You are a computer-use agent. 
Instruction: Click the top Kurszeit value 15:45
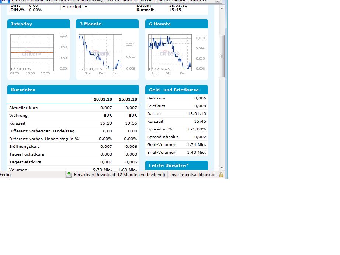(175, 10)
